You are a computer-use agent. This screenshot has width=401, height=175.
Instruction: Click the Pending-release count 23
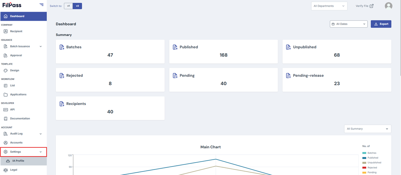tap(337, 83)
